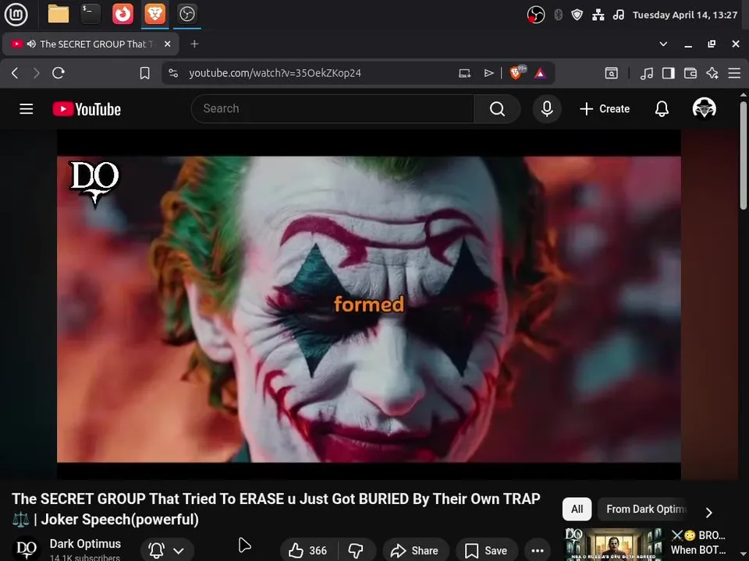Image resolution: width=749 pixels, height=561 pixels.
Task: Open the network connections tray icon
Action: pos(598,15)
